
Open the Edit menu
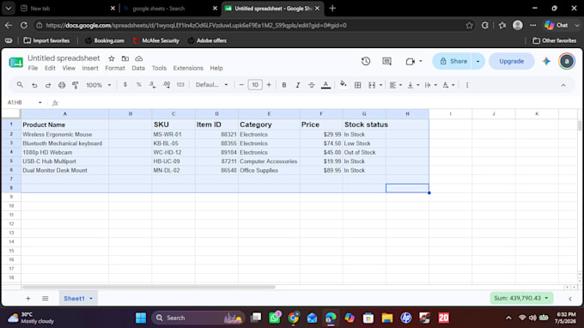[x=50, y=68]
